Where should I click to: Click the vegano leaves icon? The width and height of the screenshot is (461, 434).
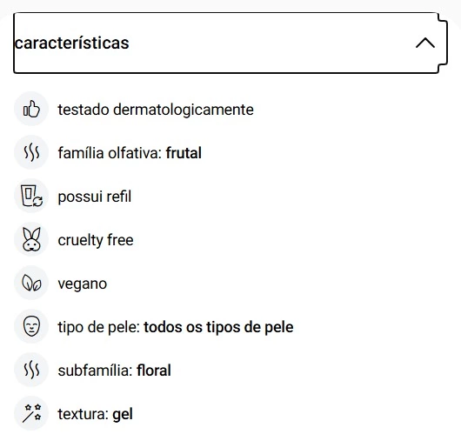click(31, 283)
